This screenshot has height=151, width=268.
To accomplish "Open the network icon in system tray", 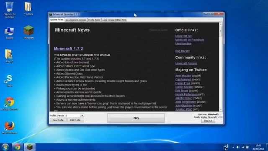I will [243, 147].
